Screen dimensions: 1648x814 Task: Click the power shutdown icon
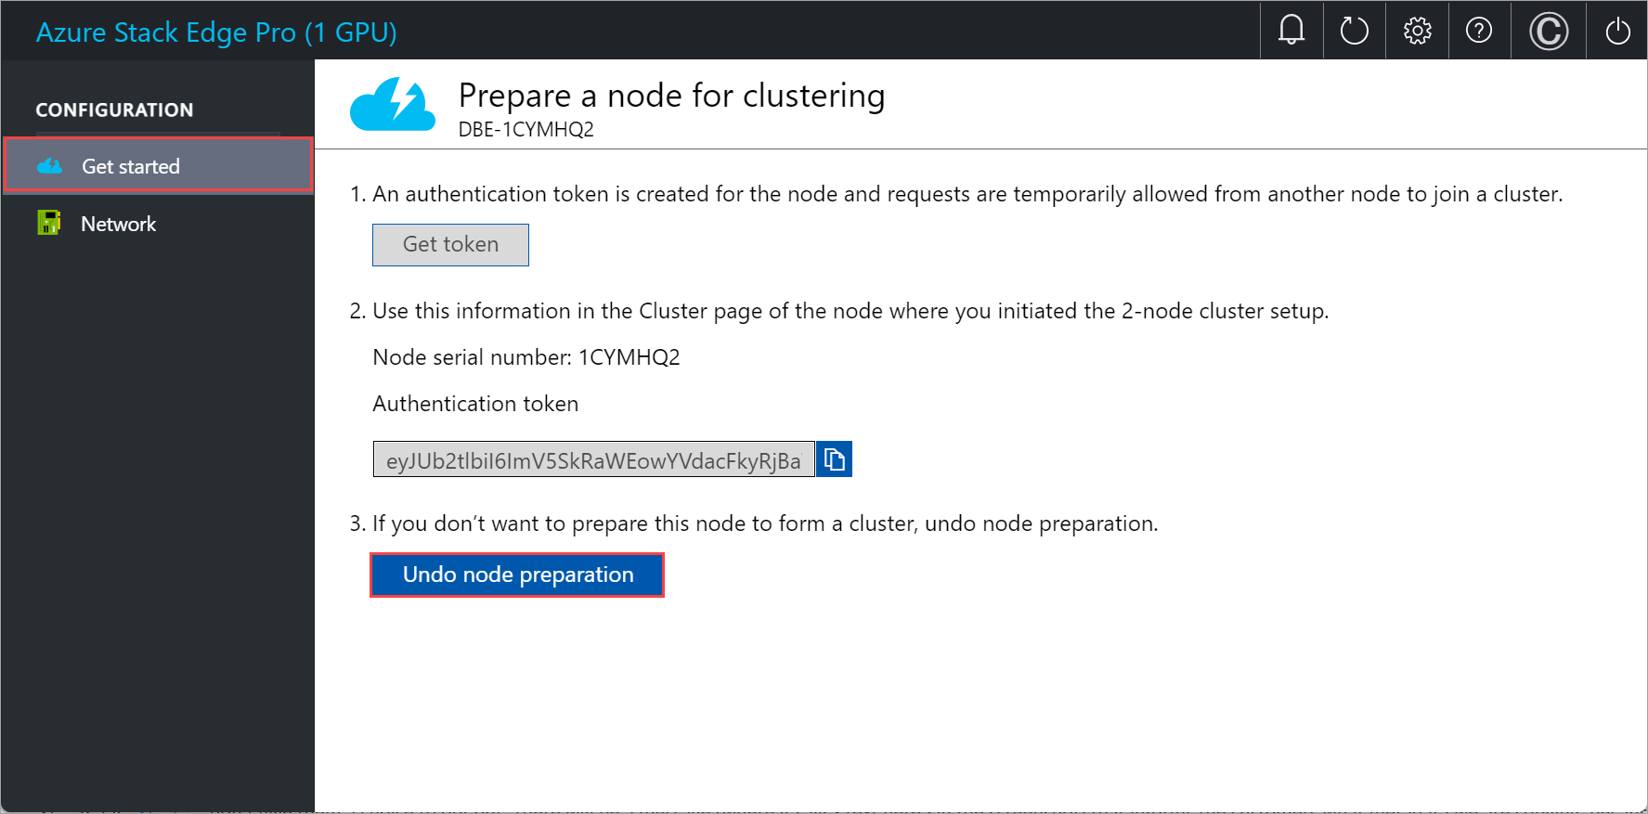click(1616, 30)
